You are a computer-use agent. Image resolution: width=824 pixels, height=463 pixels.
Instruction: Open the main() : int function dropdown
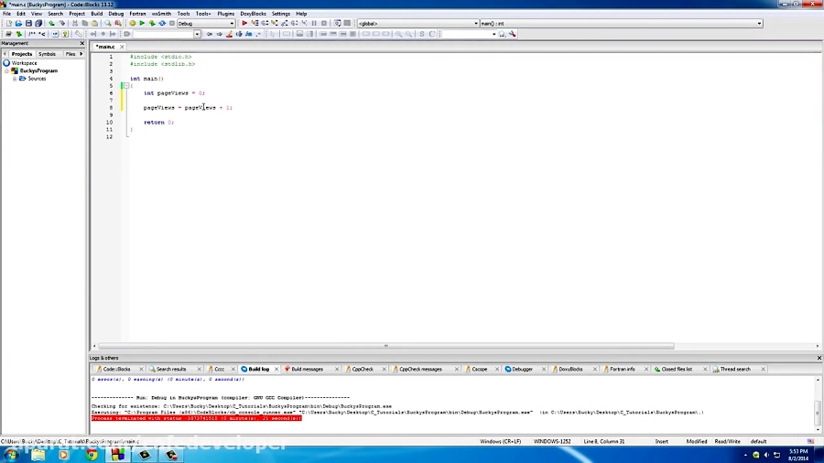click(620, 23)
